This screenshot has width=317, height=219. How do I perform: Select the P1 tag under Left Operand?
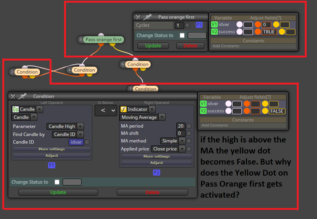pyautogui.click(x=51, y=165)
